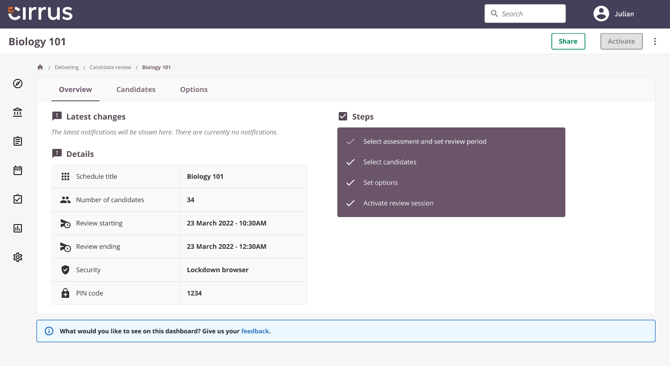Click the Activate button
This screenshot has height=366, width=670.
(x=621, y=41)
